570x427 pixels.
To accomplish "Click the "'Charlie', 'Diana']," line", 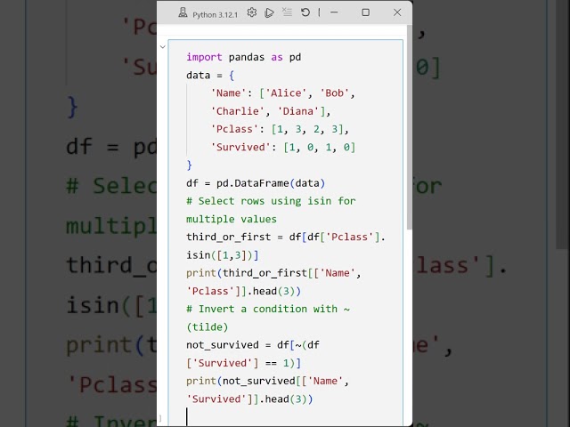I will 271,111.
